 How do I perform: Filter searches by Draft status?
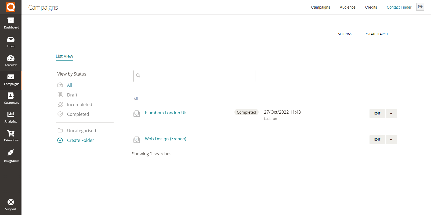click(71, 95)
